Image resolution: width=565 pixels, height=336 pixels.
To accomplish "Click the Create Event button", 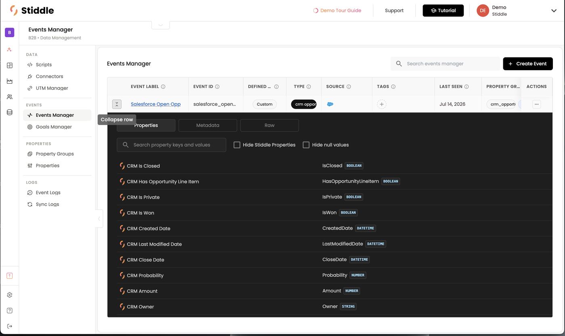I will tap(528, 64).
